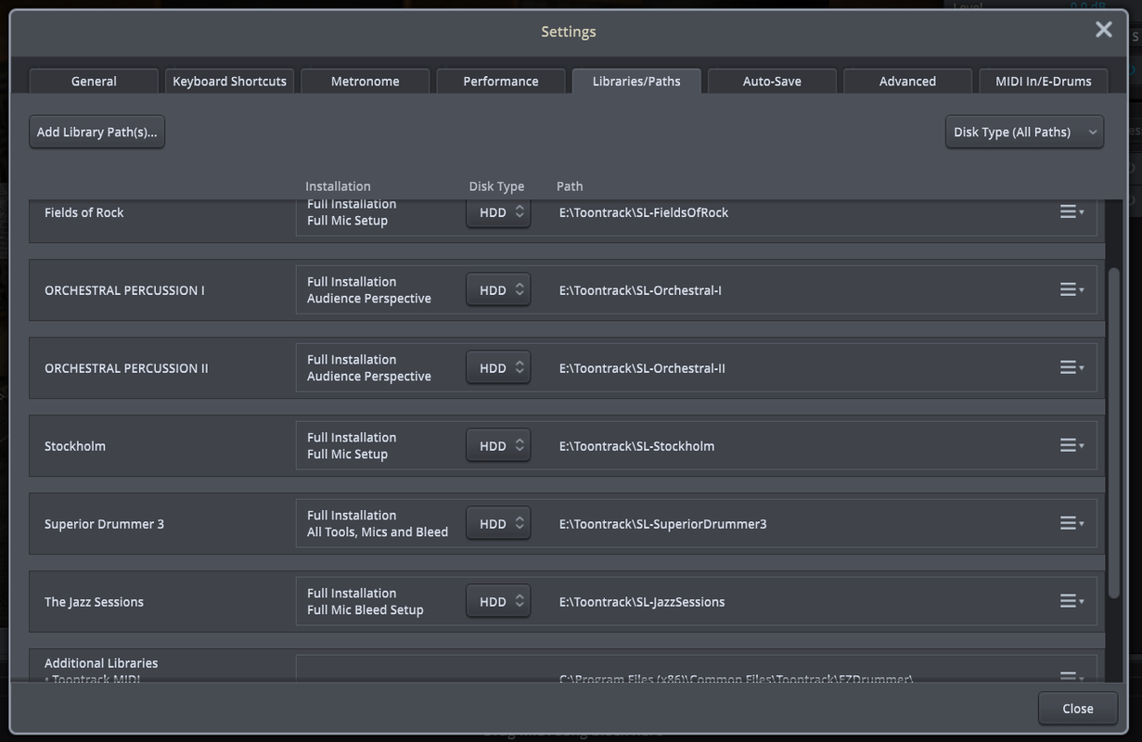Open the Auto-Save tab
Image resolution: width=1142 pixels, height=742 pixels.
(x=772, y=81)
